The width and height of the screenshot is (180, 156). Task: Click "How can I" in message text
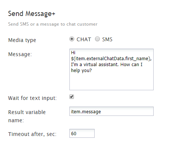click(x=131, y=65)
